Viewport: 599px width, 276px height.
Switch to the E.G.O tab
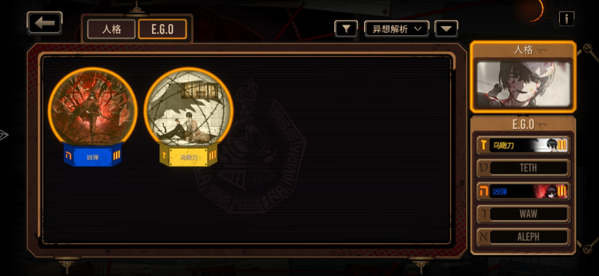[162, 29]
